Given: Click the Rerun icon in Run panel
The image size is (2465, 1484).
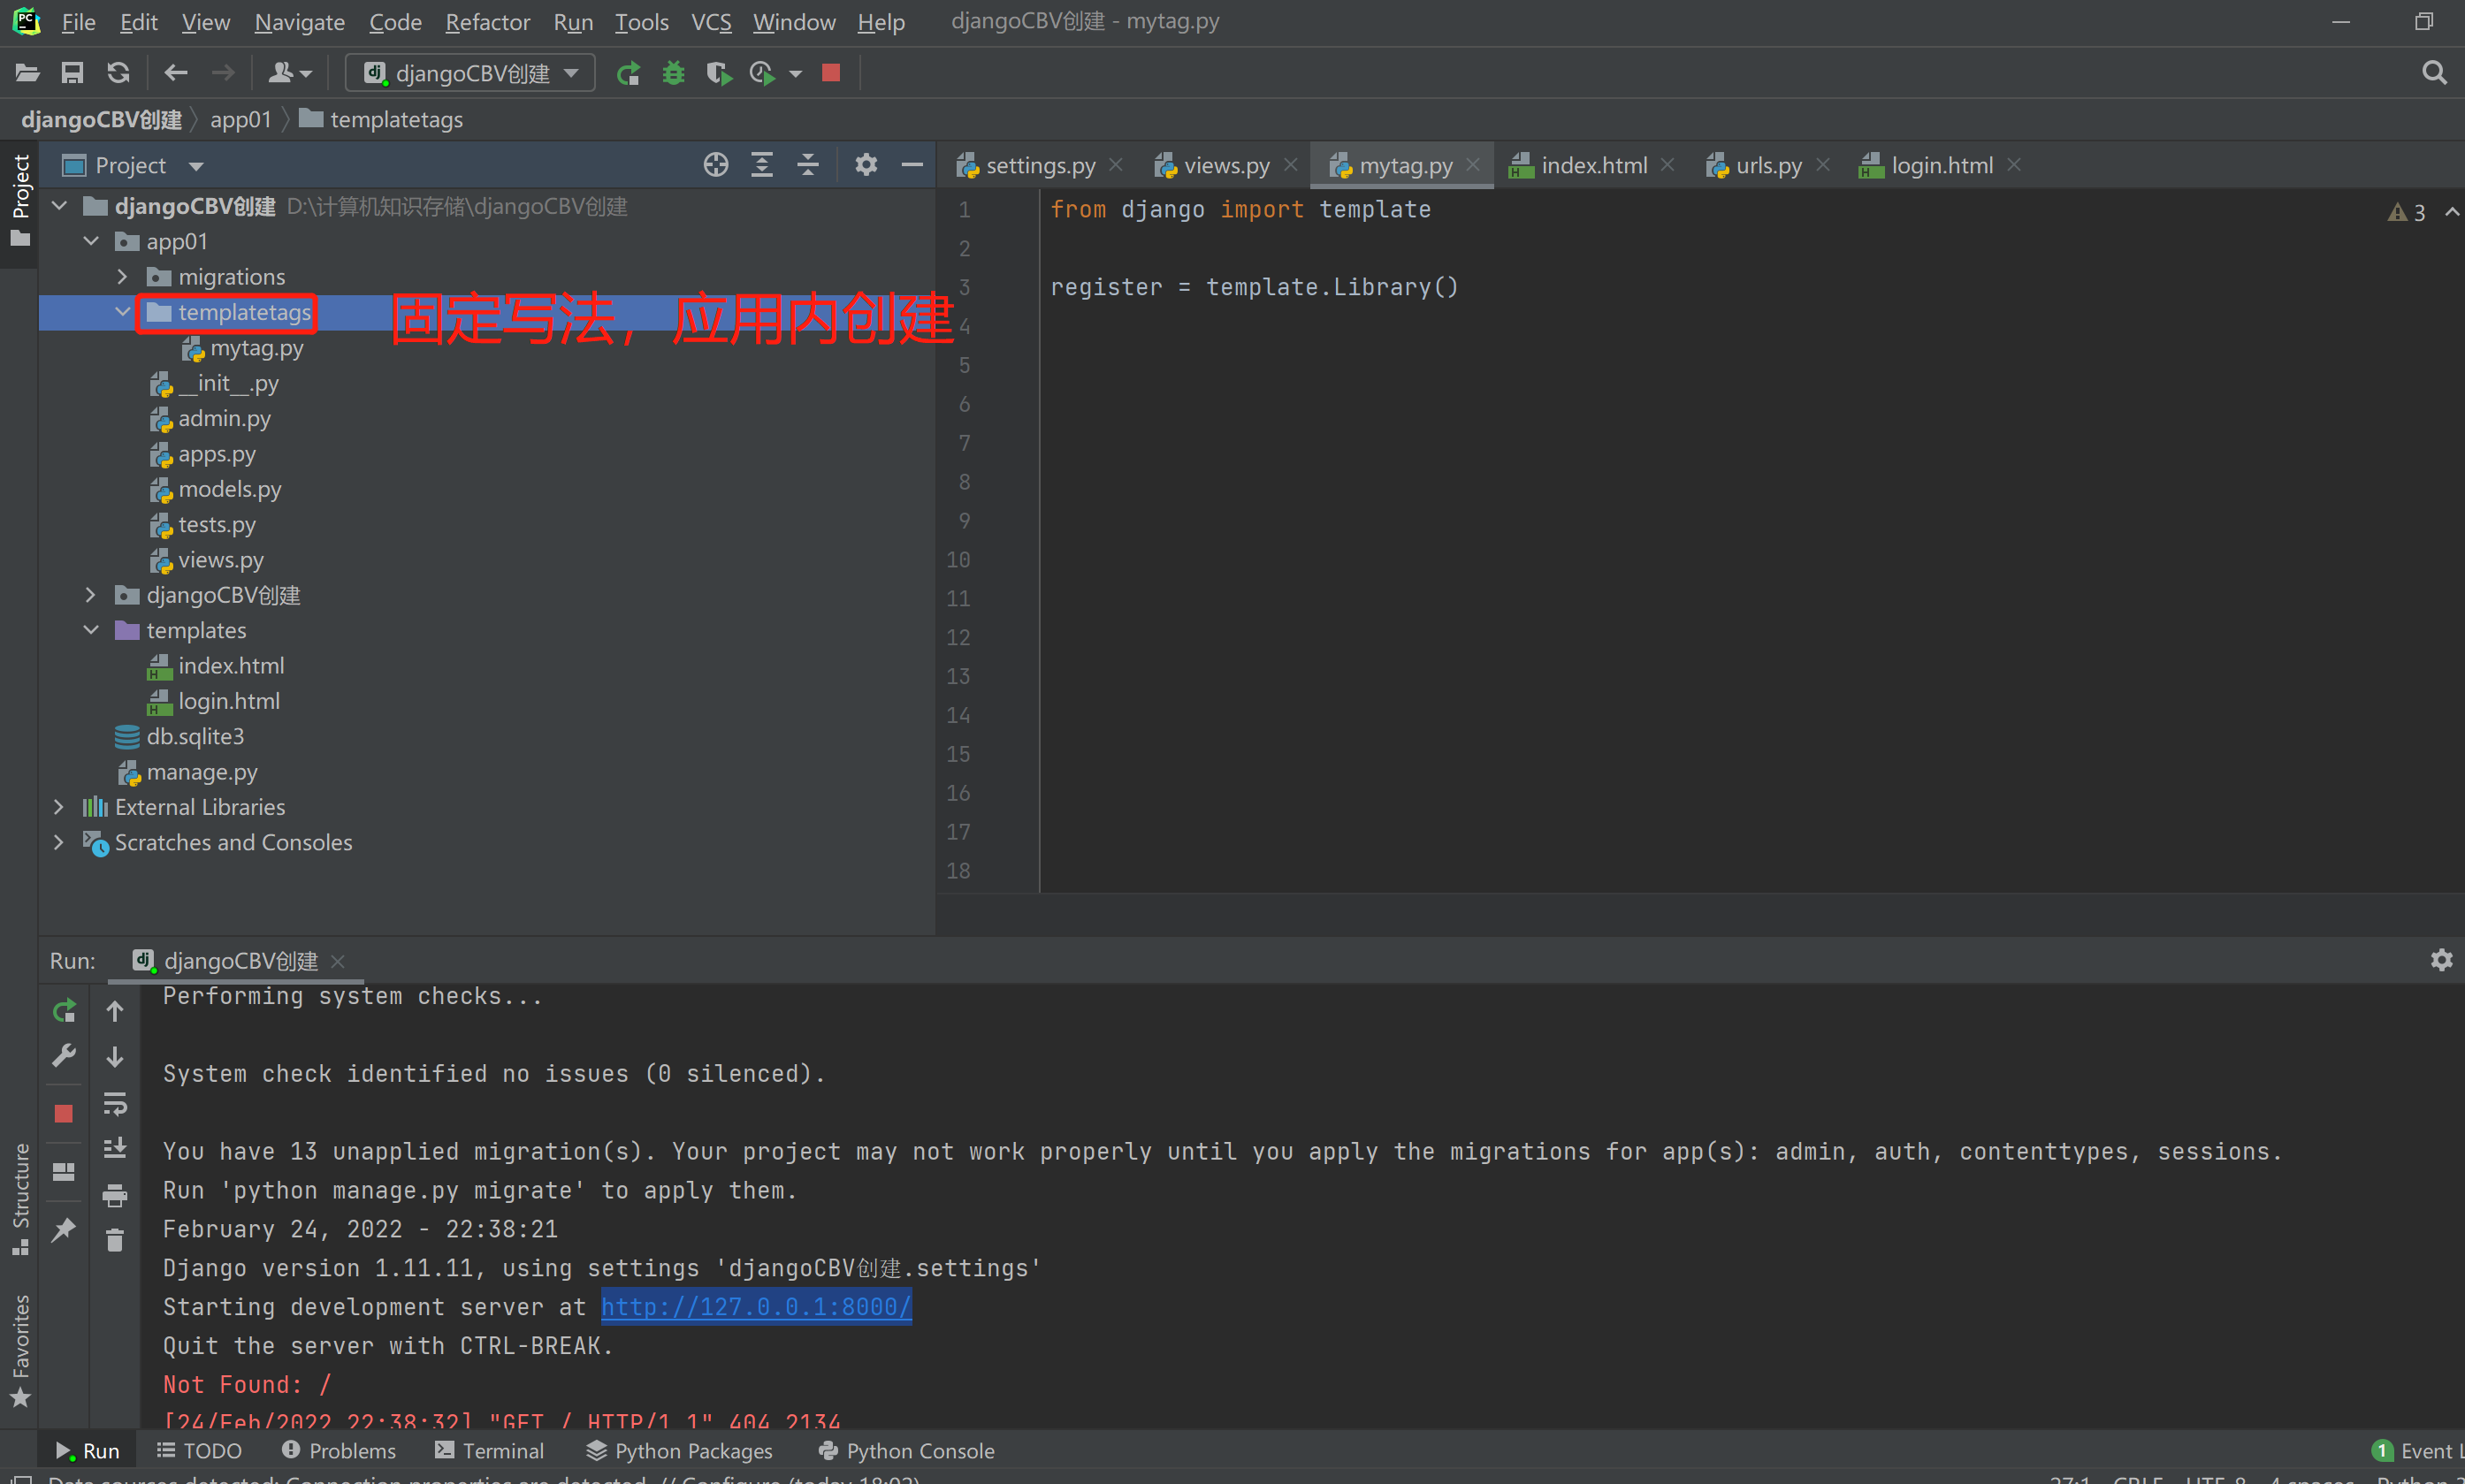Looking at the screenshot, I should 64,1011.
